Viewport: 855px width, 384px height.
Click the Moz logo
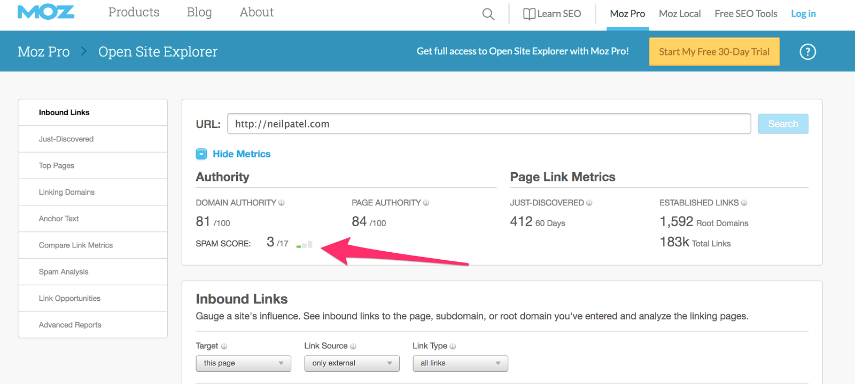46,12
